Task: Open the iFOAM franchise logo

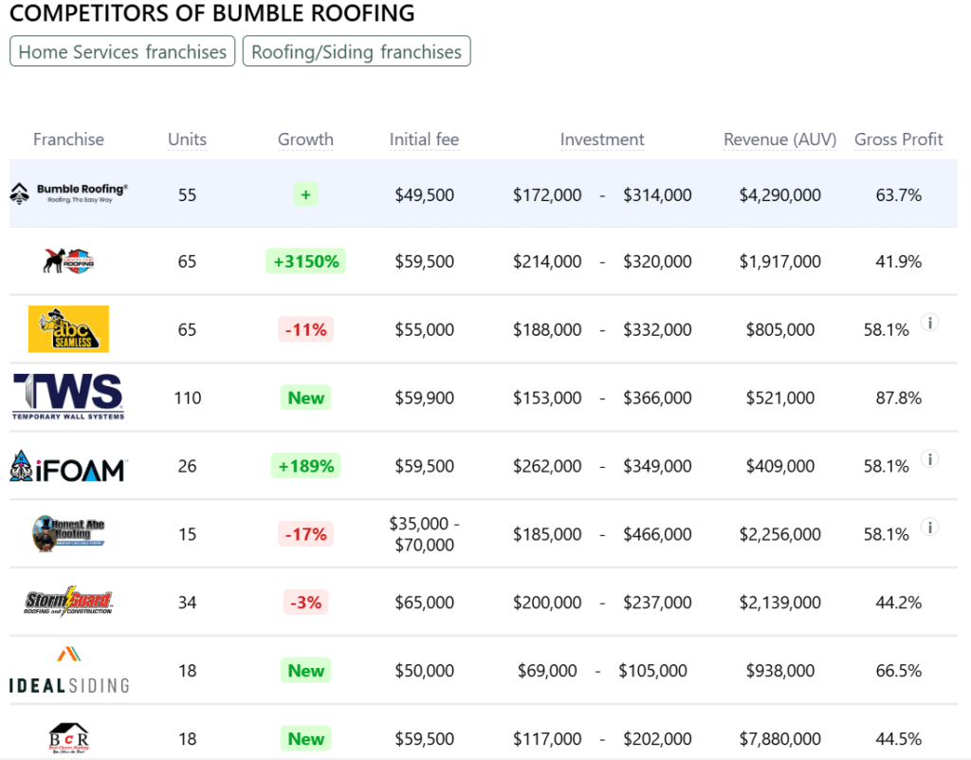Action: click(x=68, y=466)
